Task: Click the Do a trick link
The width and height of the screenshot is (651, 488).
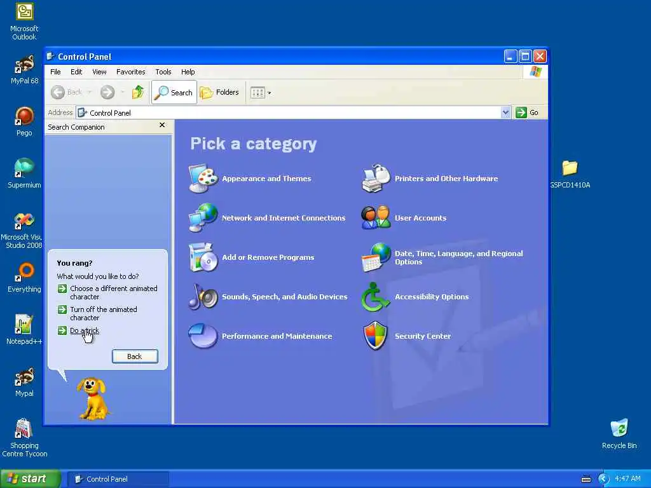Action: (85, 330)
